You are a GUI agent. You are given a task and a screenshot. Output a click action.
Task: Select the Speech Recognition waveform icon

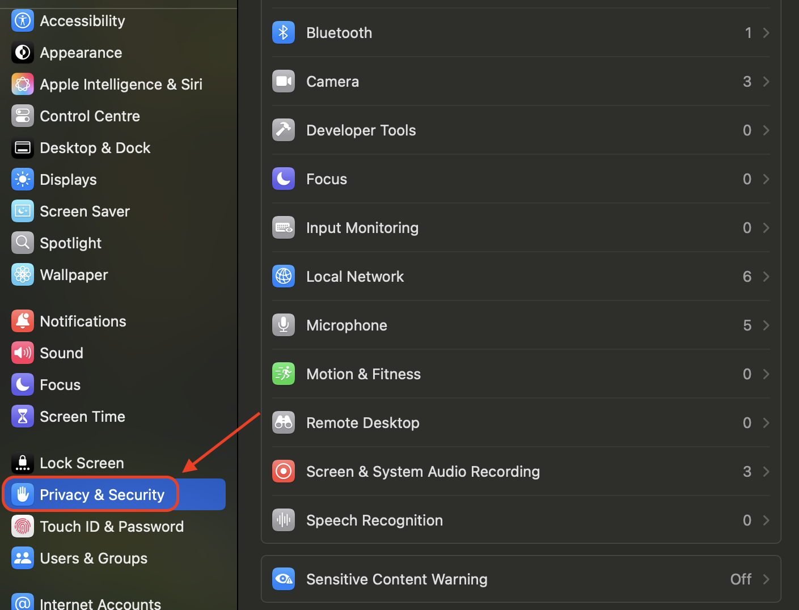coord(284,520)
